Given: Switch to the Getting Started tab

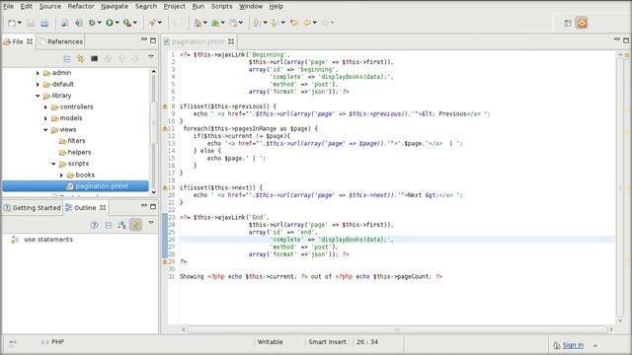Looking at the screenshot, I should (x=32, y=208).
